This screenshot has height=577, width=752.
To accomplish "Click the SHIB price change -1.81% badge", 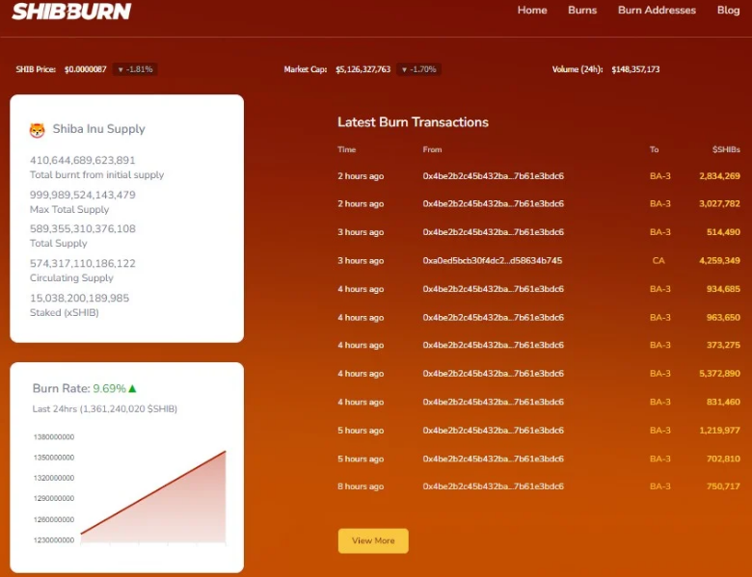I will pos(135,69).
